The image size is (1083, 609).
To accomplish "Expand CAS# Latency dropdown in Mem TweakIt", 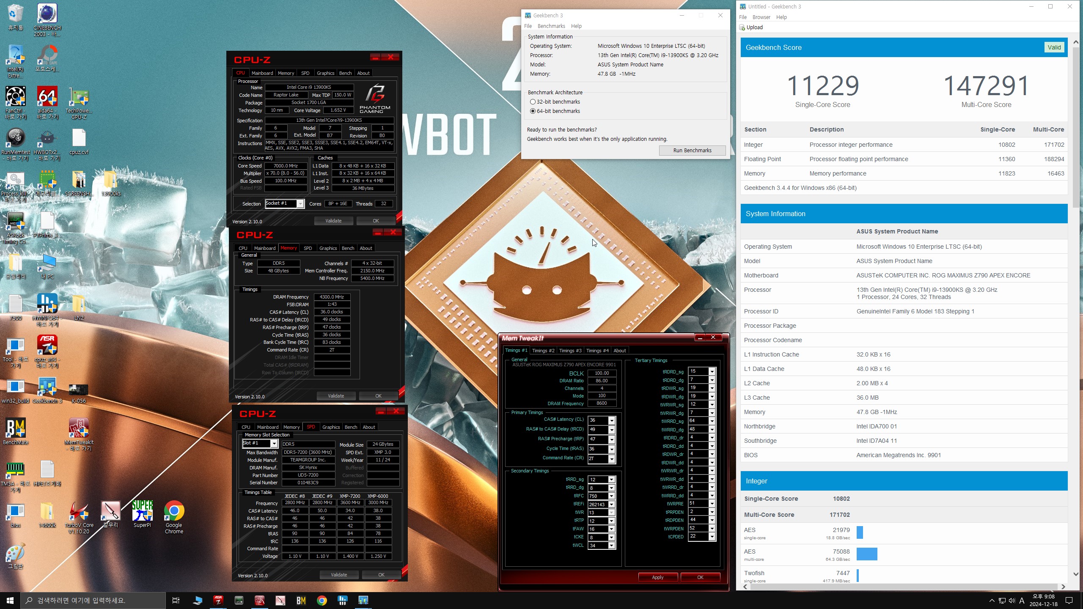I will coord(611,420).
